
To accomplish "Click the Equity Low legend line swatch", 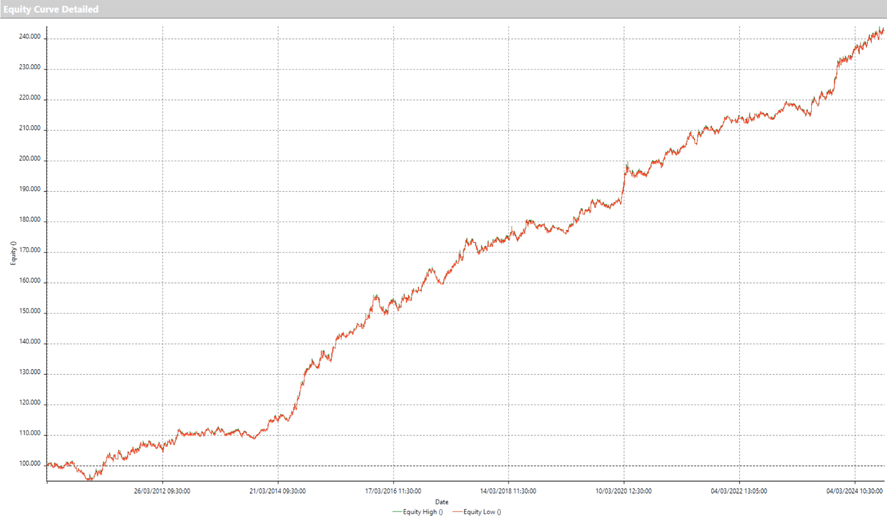I will [457, 512].
